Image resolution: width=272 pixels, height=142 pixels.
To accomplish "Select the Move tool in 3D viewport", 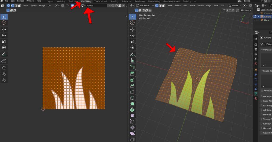I will (132, 30).
